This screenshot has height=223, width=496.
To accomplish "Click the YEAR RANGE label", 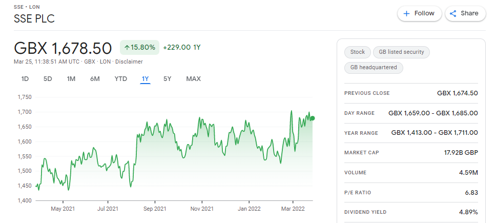I will click(361, 133).
